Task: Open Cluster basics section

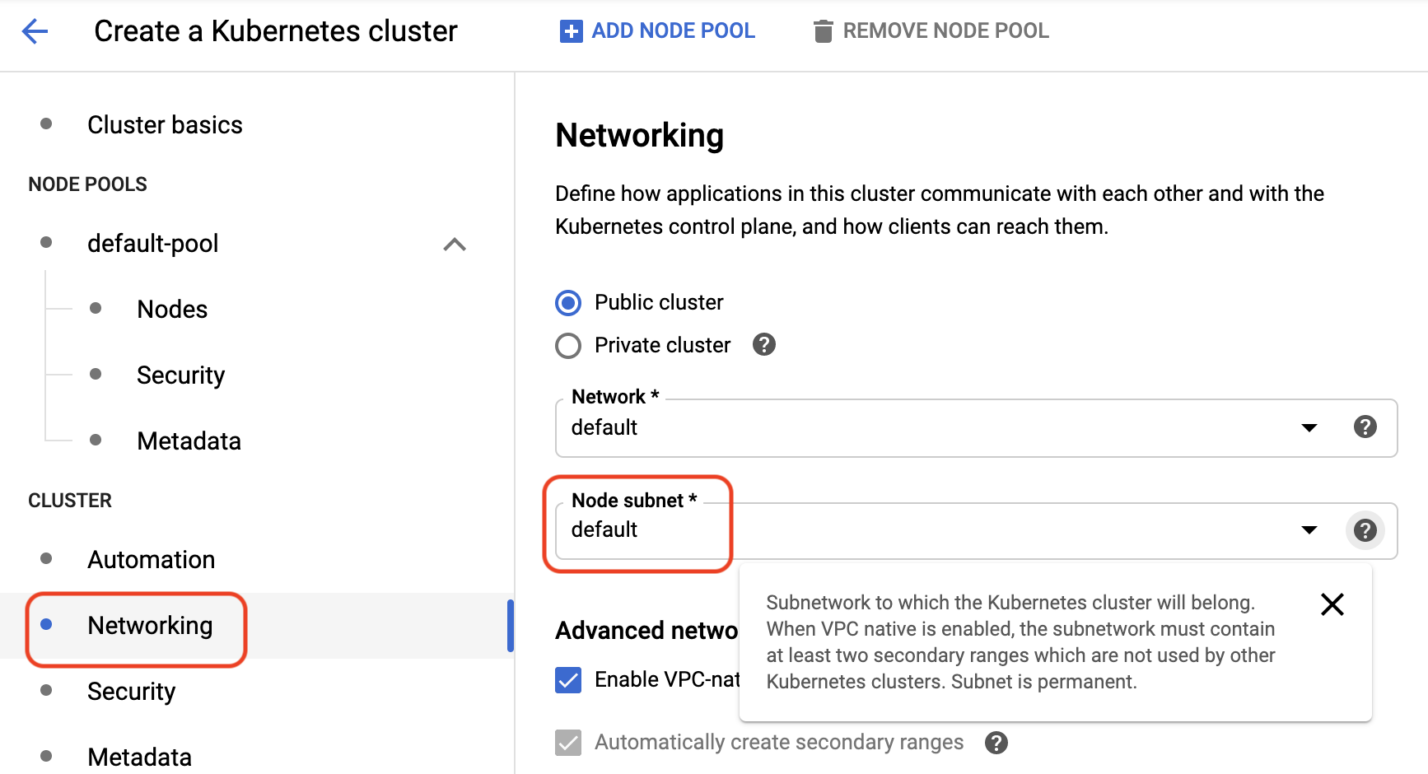Action: pos(165,124)
